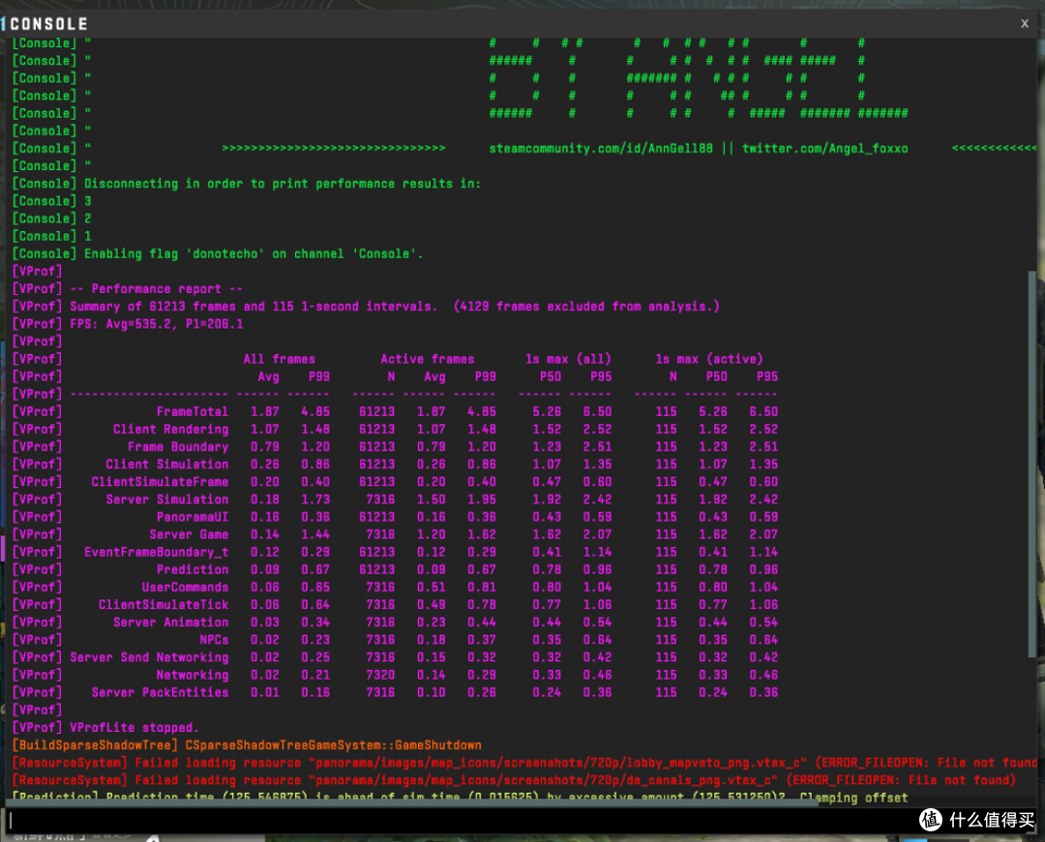Click the Server Animation row label
The width and height of the screenshot is (1045, 842).
tap(170, 623)
